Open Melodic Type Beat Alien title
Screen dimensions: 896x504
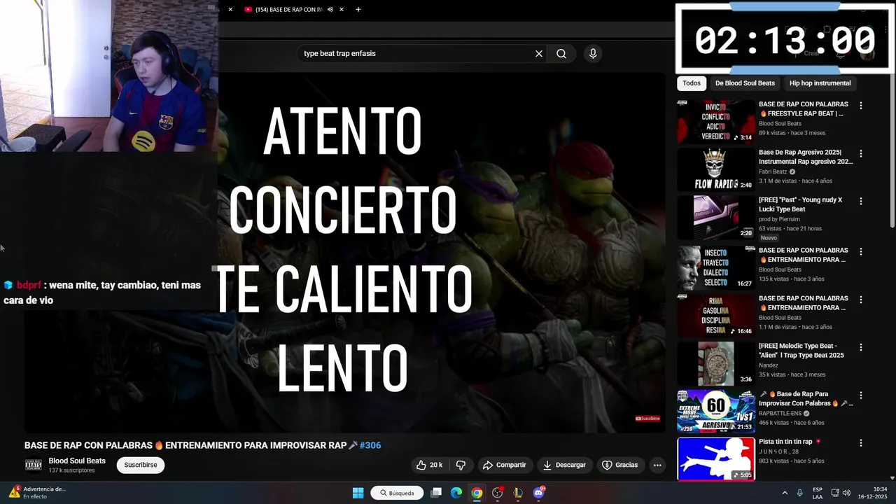coord(801,351)
